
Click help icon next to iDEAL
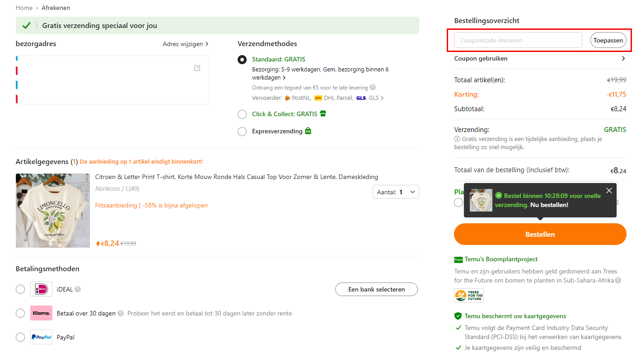pos(78,289)
